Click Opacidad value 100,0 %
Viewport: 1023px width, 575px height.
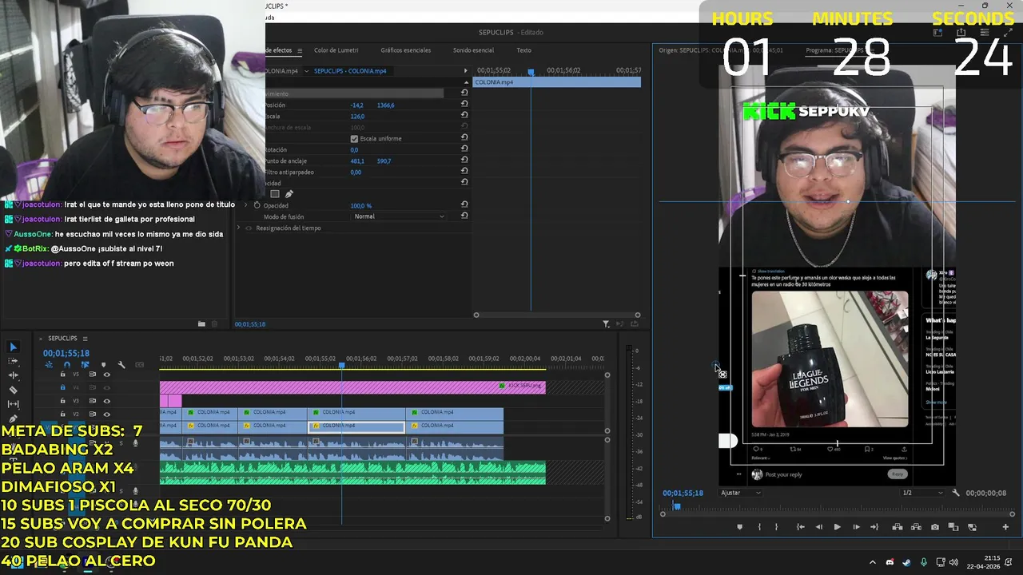[x=360, y=205]
